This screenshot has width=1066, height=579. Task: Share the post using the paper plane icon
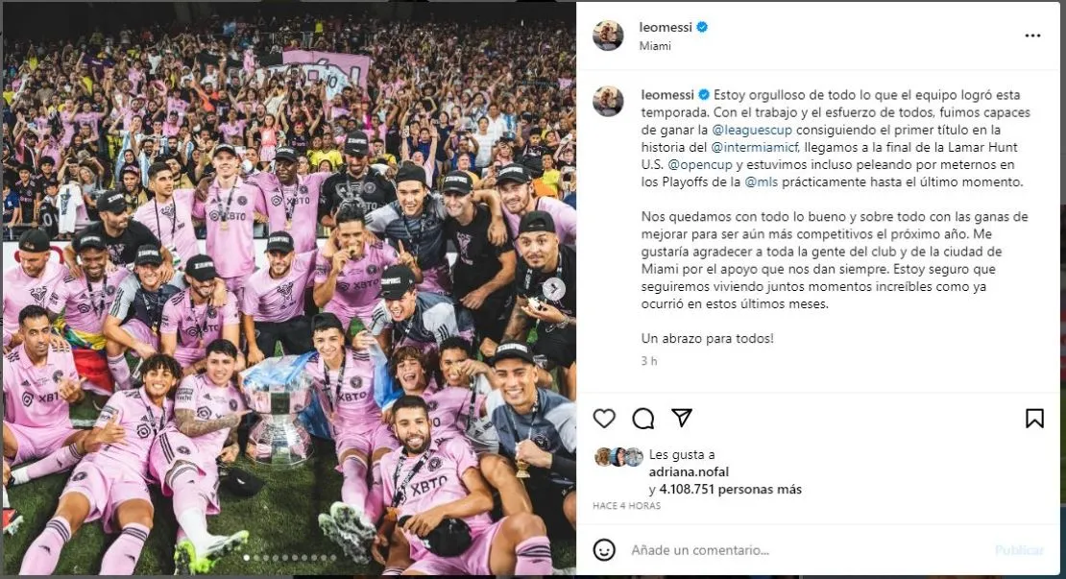[683, 420]
